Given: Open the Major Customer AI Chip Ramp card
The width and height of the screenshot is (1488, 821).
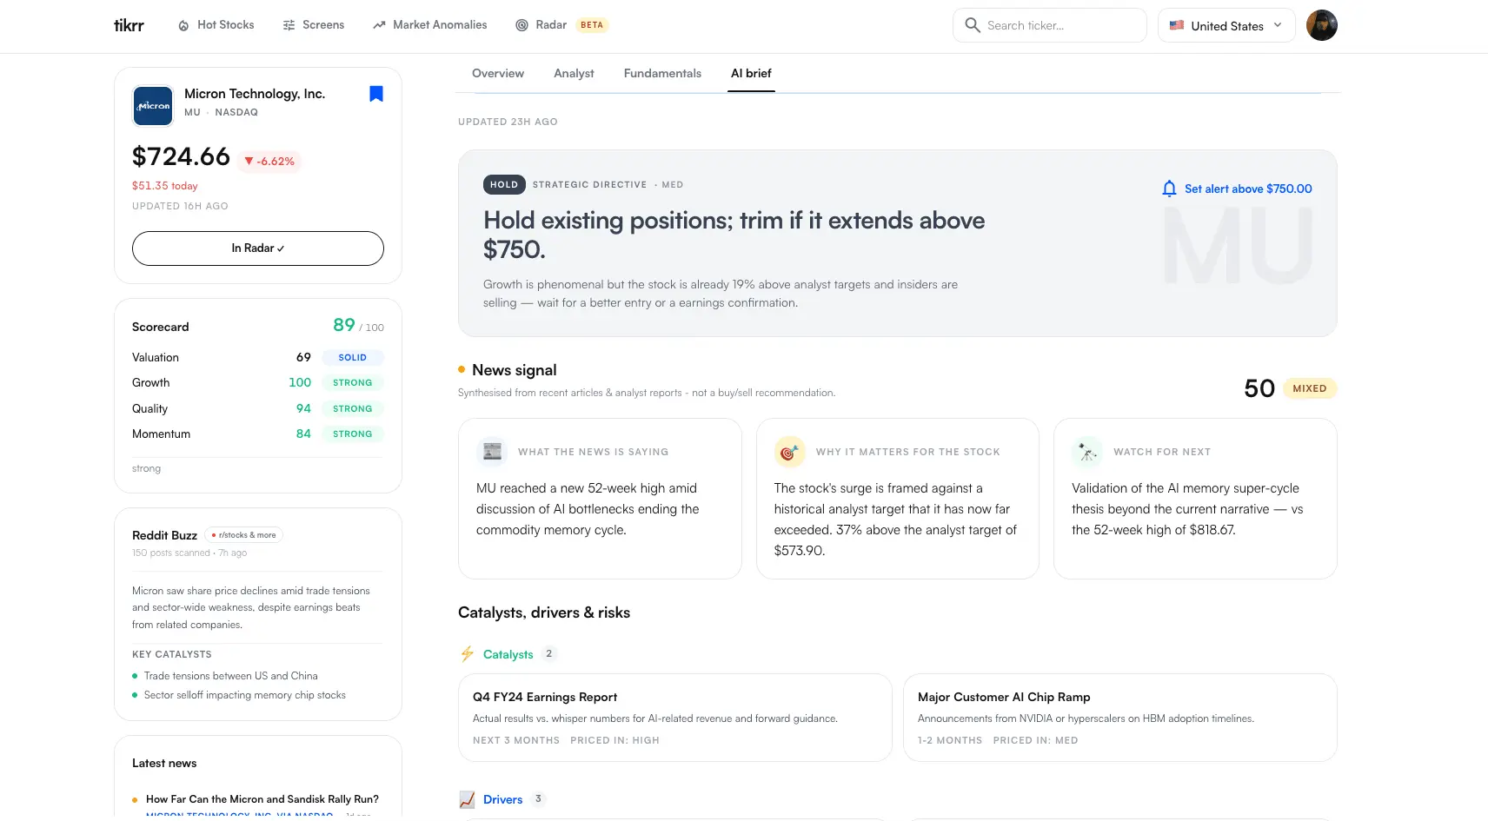Looking at the screenshot, I should point(1120,718).
